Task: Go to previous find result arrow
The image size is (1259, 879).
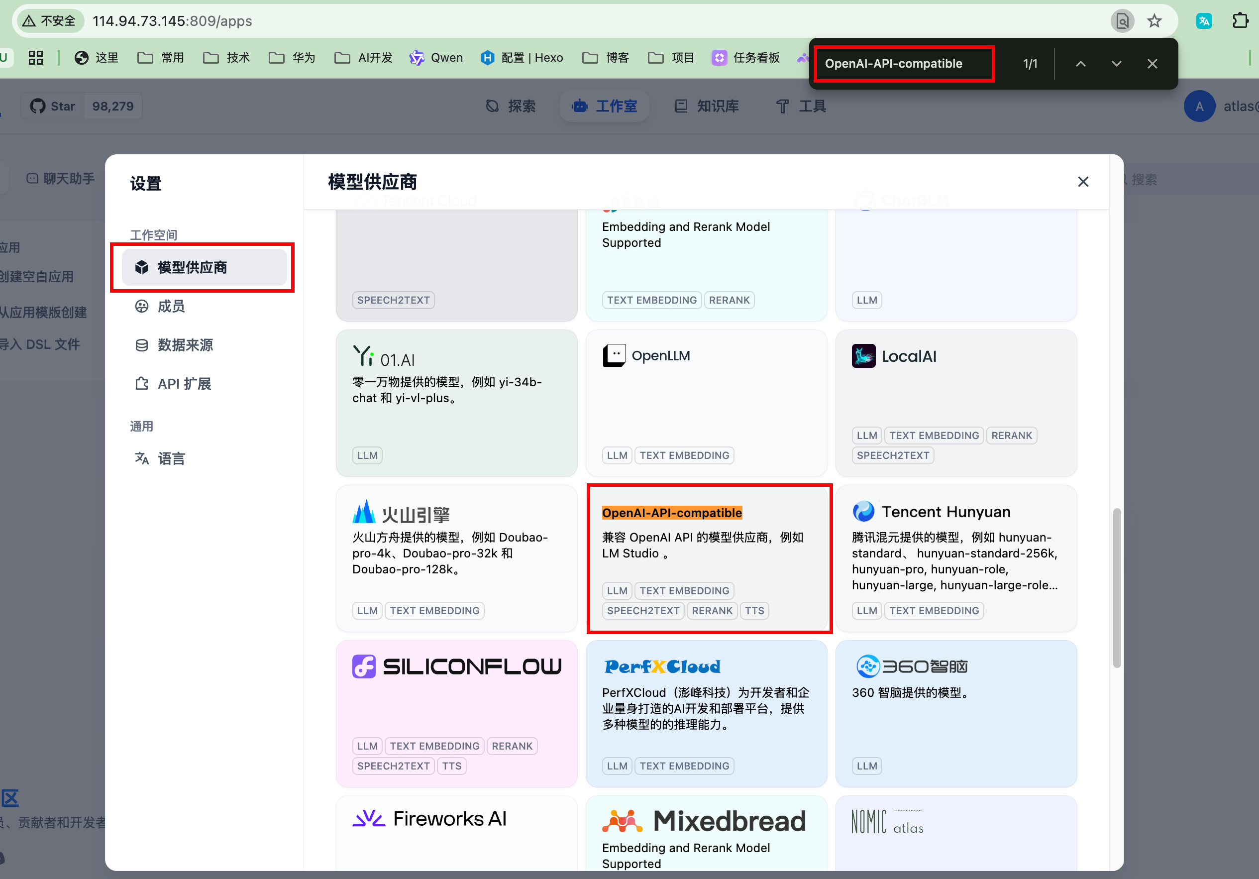Action: [1080, 64]
